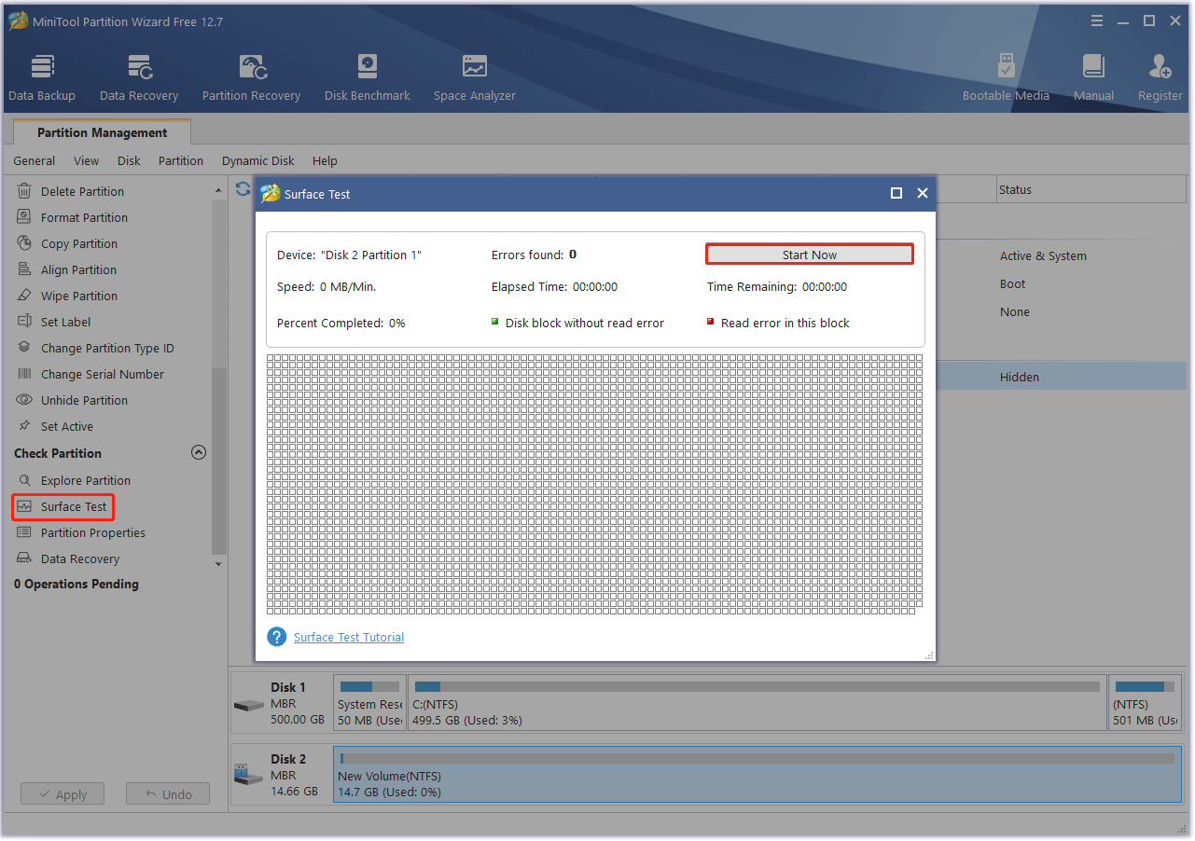Image resolution: width=1195 pixels, height=841 pixels.
Task: Select the Wipe Partition option
Action: (x=79, y=296)
